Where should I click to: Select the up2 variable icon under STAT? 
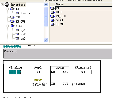[17, 34]
